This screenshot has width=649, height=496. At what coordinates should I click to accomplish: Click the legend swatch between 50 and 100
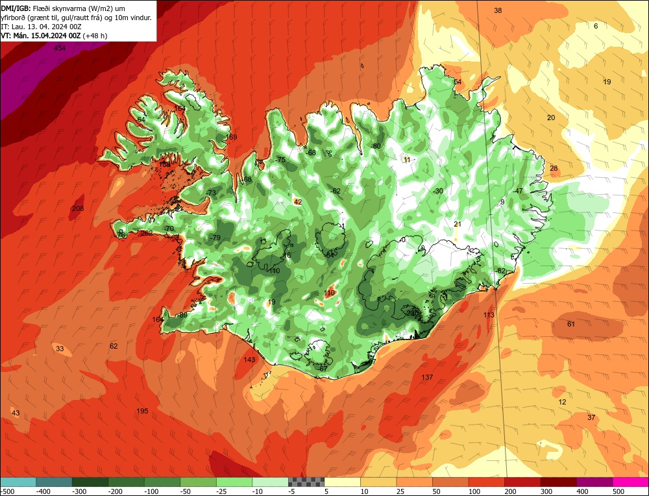point(450,482)
